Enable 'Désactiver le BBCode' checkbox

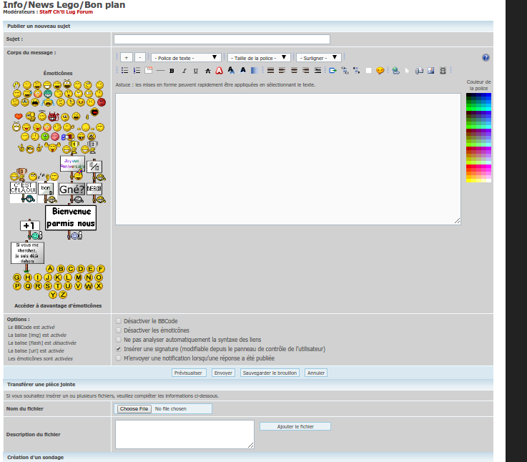pos(119,321)
